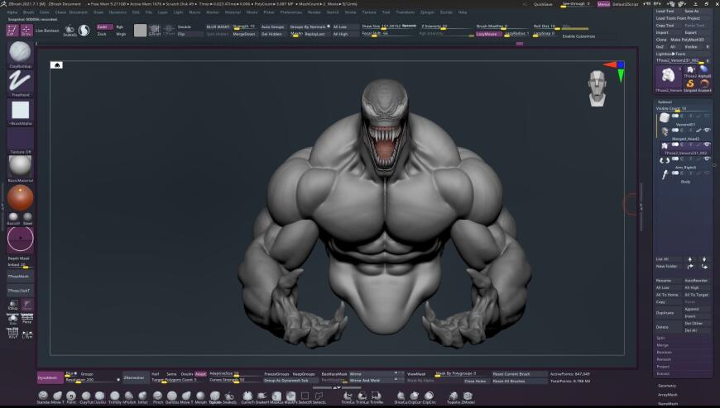The image size is (720, 408).
Task: Adjust the Z Intensity slider
Action: [x=445, y=26]
